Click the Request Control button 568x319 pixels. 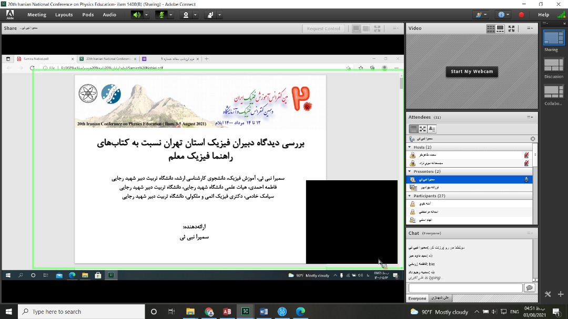323,28
